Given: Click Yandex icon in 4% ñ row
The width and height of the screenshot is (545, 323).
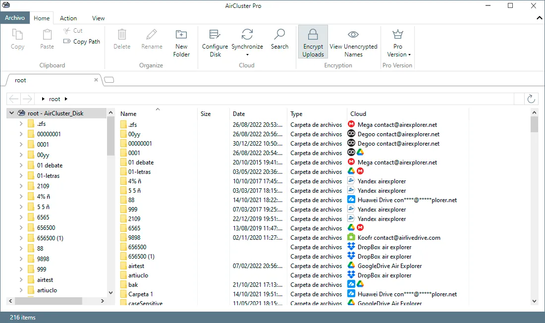Looking at the screenshot, I should click(351, 180).
